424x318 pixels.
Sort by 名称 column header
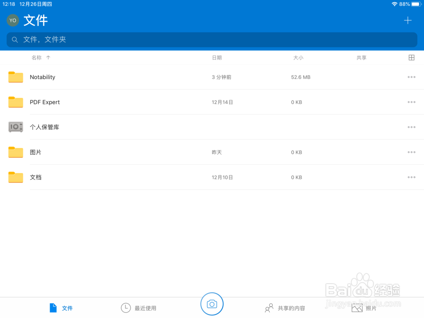(x=36, y=58)
